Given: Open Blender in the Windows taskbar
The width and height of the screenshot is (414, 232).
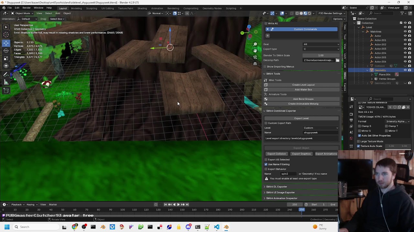Looking at the screenshot, I should 226,227.
